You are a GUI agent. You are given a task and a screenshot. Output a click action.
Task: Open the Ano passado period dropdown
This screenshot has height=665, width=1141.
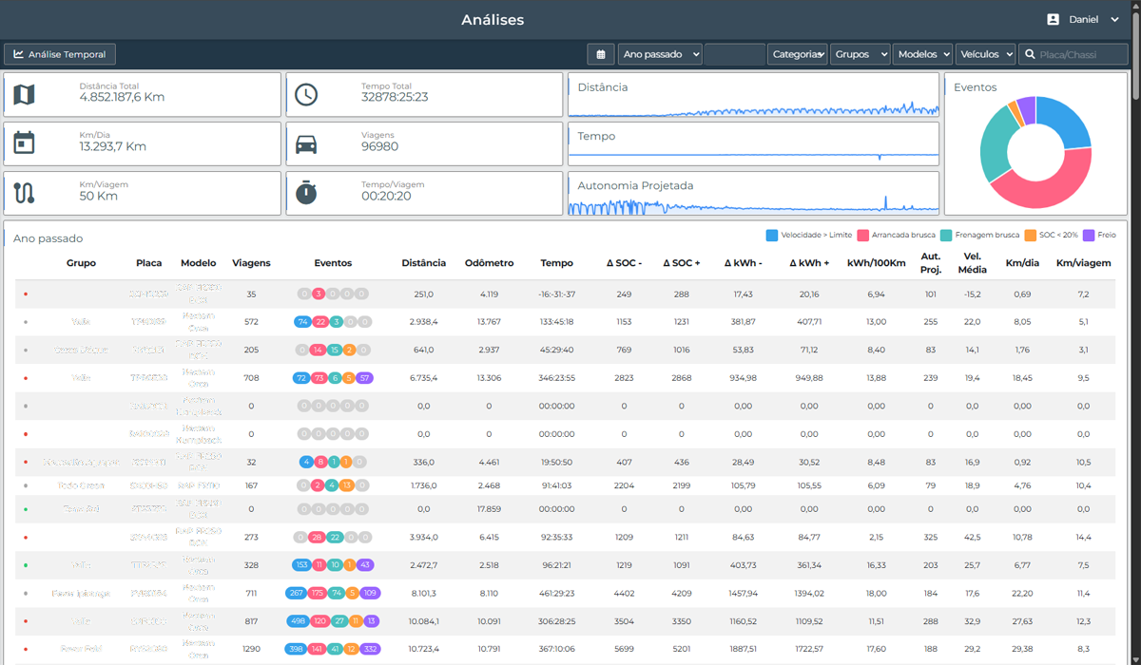click(x=660, y=54)
